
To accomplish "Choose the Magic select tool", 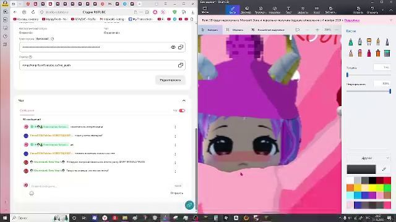I will tap(268, 30).
